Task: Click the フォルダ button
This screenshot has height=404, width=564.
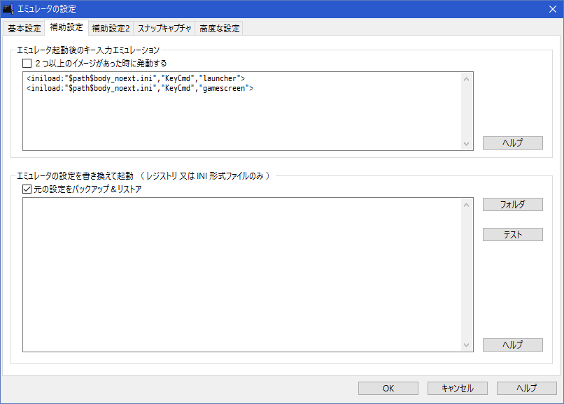Action: 512,205
